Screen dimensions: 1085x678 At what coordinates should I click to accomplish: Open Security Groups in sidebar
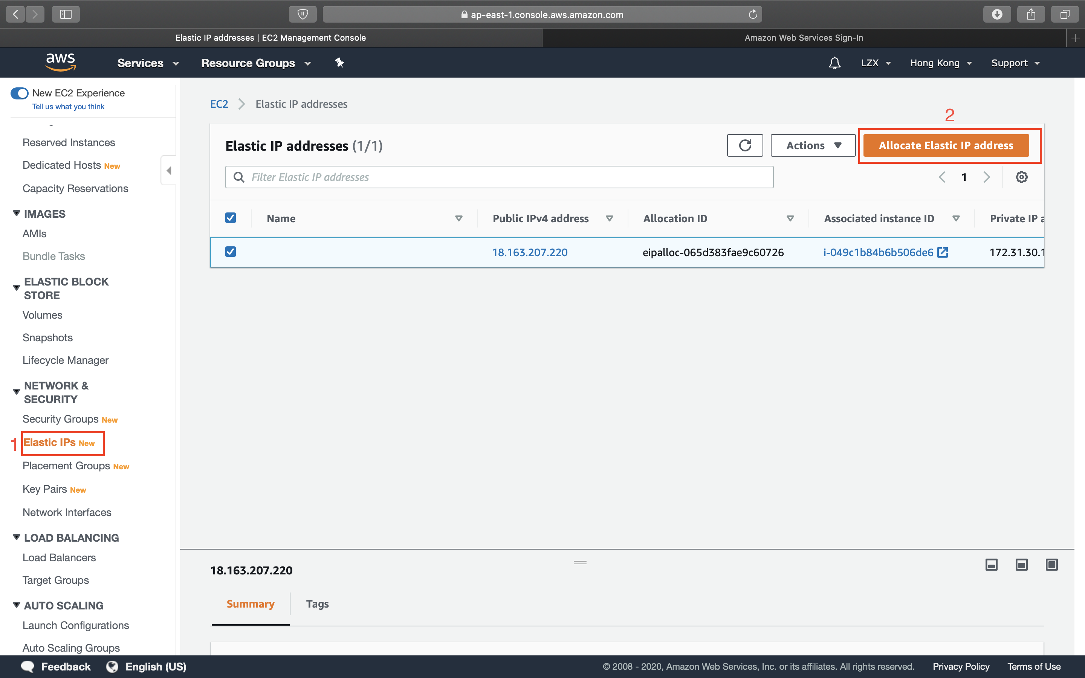[61, 419]
